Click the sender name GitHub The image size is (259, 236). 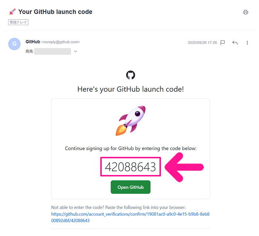[x=33, y=42]
